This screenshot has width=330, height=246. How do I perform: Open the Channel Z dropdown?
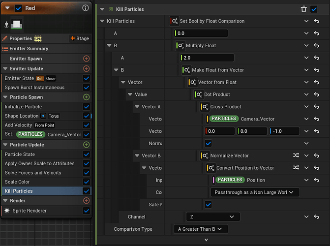[x=213, y=216]
